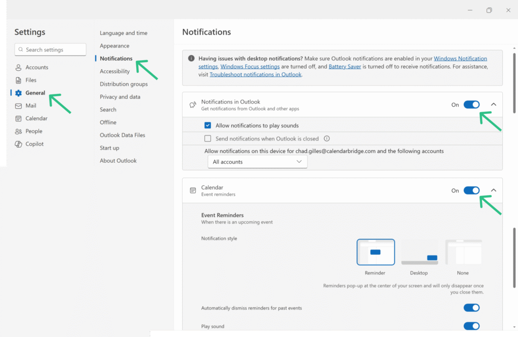Image resolution: width=518 pixels, height=337 pixels.
Task: Click the Calendar icon in the Settings sidebar
Action: 19,119
